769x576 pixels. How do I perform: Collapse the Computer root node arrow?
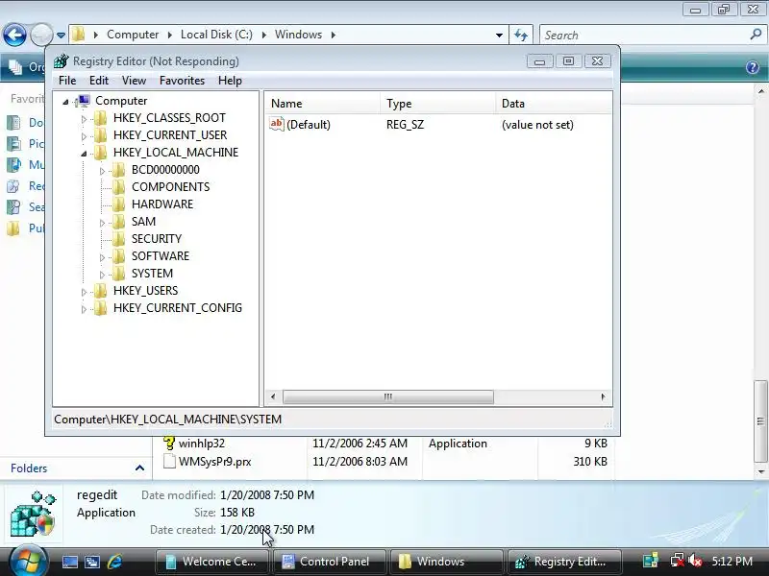(x=65, y=102)
